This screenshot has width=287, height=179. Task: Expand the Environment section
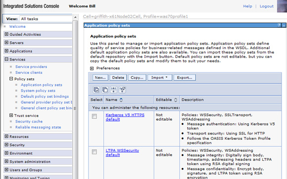pos(6,153)
